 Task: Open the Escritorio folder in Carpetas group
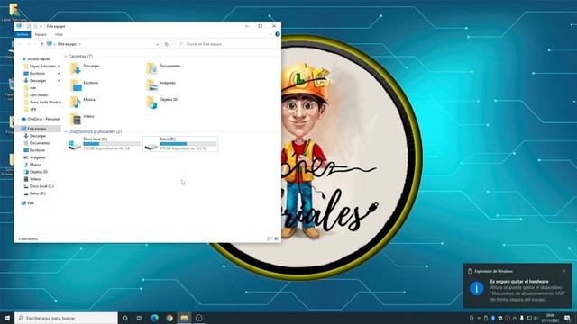pos(85,85)
